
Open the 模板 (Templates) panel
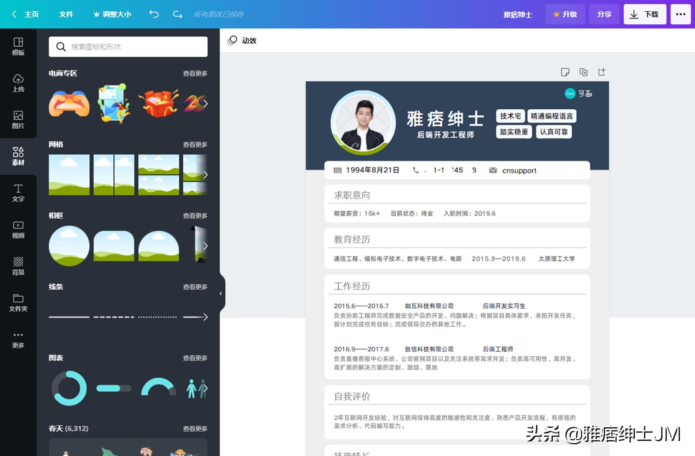coord(18,46)
